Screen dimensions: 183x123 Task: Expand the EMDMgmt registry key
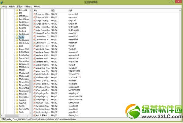15,16
